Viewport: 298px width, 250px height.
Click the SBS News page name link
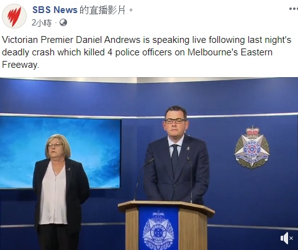pos(55,10)
